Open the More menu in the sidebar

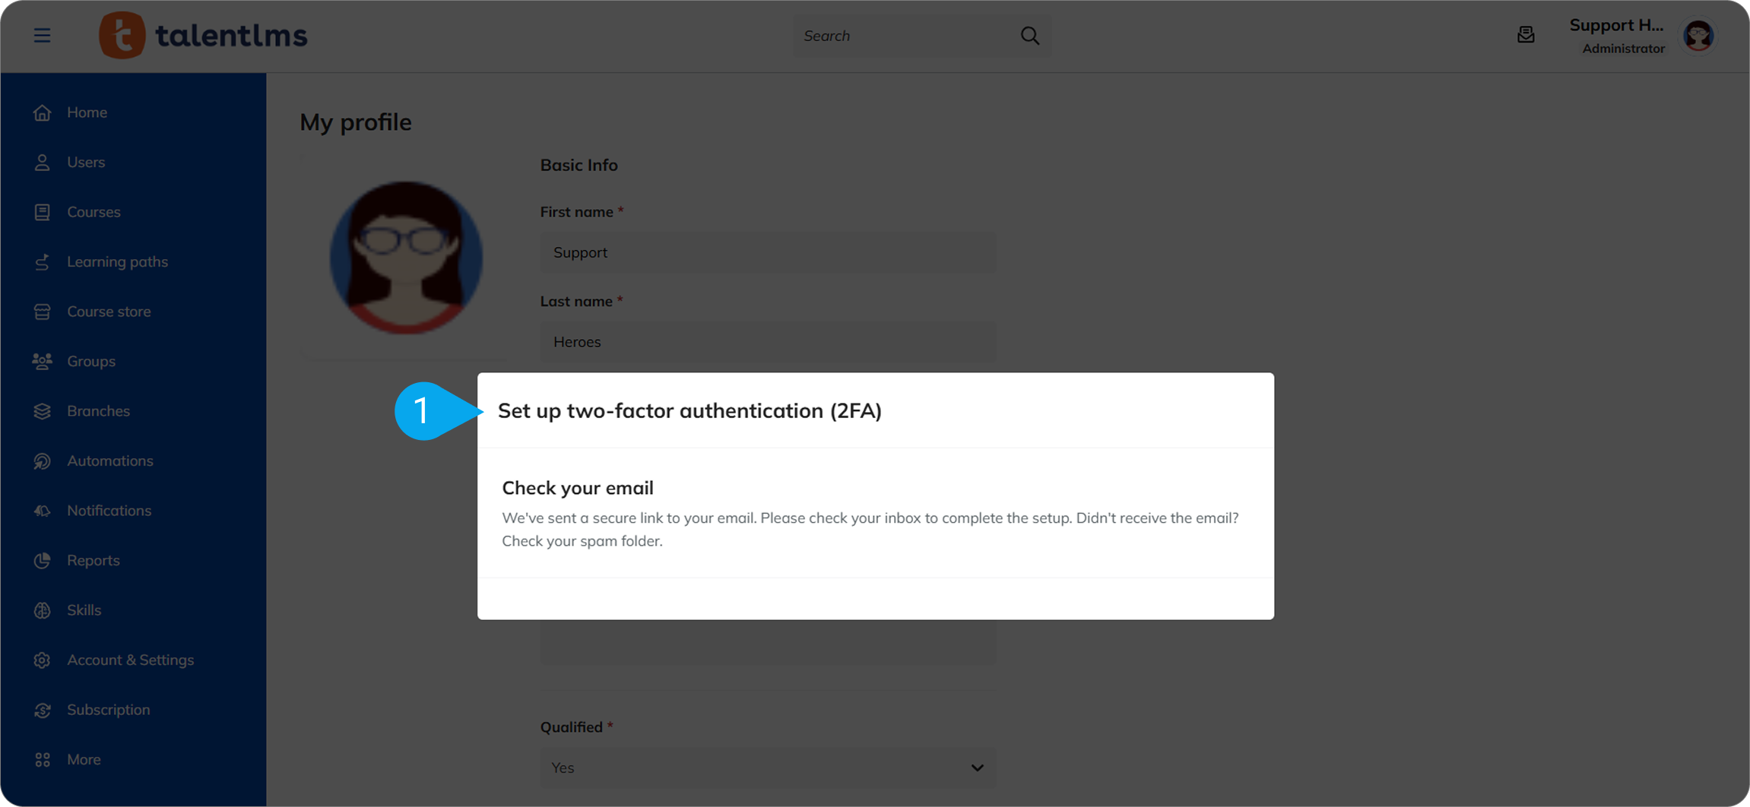[42, 758]
